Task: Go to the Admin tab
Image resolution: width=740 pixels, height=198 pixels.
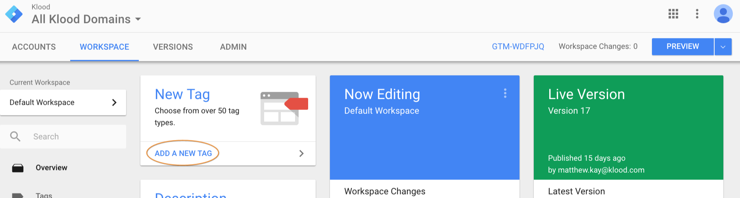Action: coord(233,47)
